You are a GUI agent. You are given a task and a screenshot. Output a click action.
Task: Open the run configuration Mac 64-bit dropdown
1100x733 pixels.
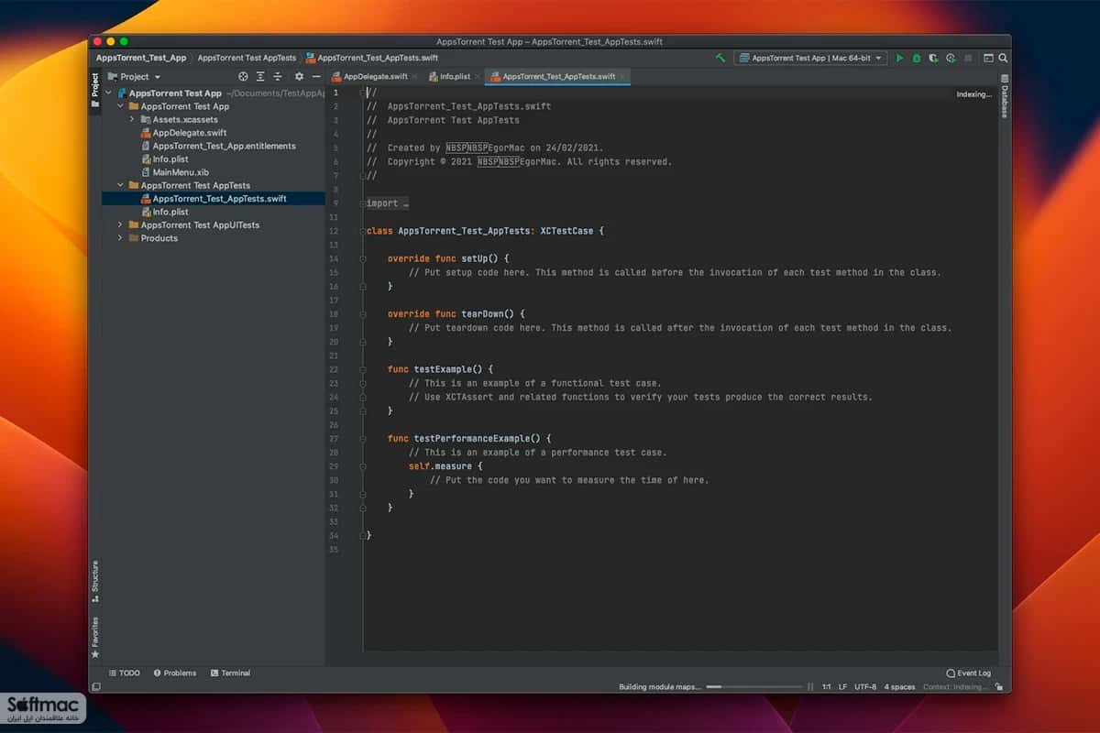coord(810,58)
